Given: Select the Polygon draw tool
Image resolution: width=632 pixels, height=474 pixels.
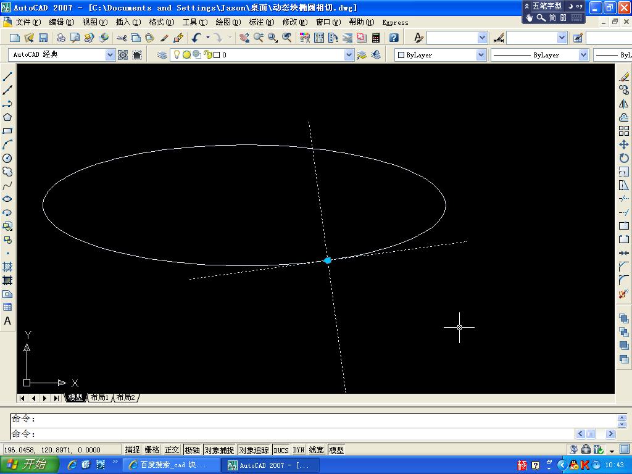Looking at the screenshot, I should point(7,117).
